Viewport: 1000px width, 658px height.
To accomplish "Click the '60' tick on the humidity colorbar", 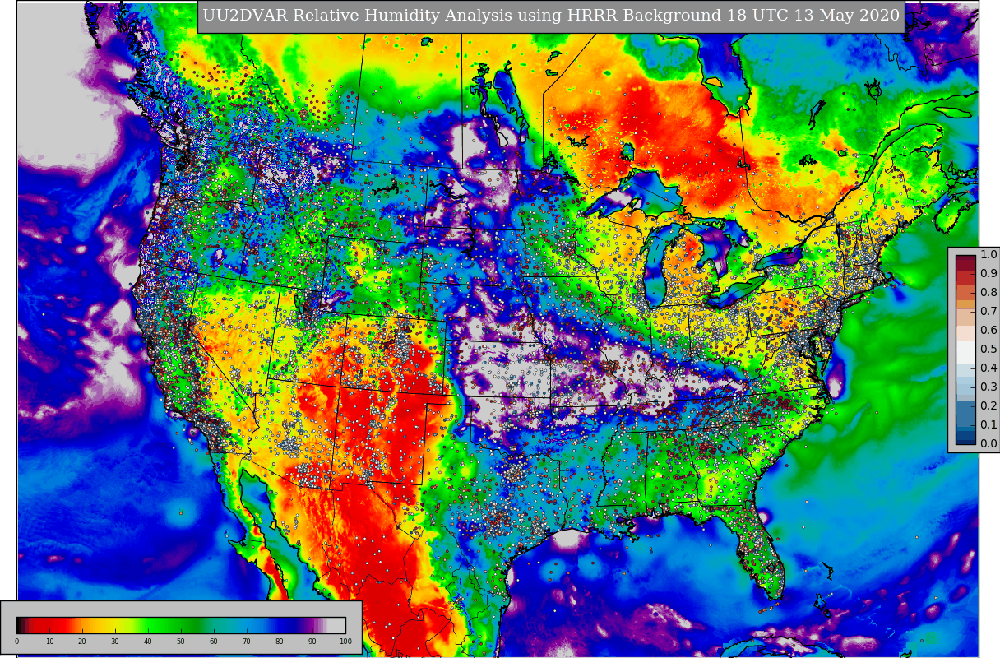I will [214, 642].
